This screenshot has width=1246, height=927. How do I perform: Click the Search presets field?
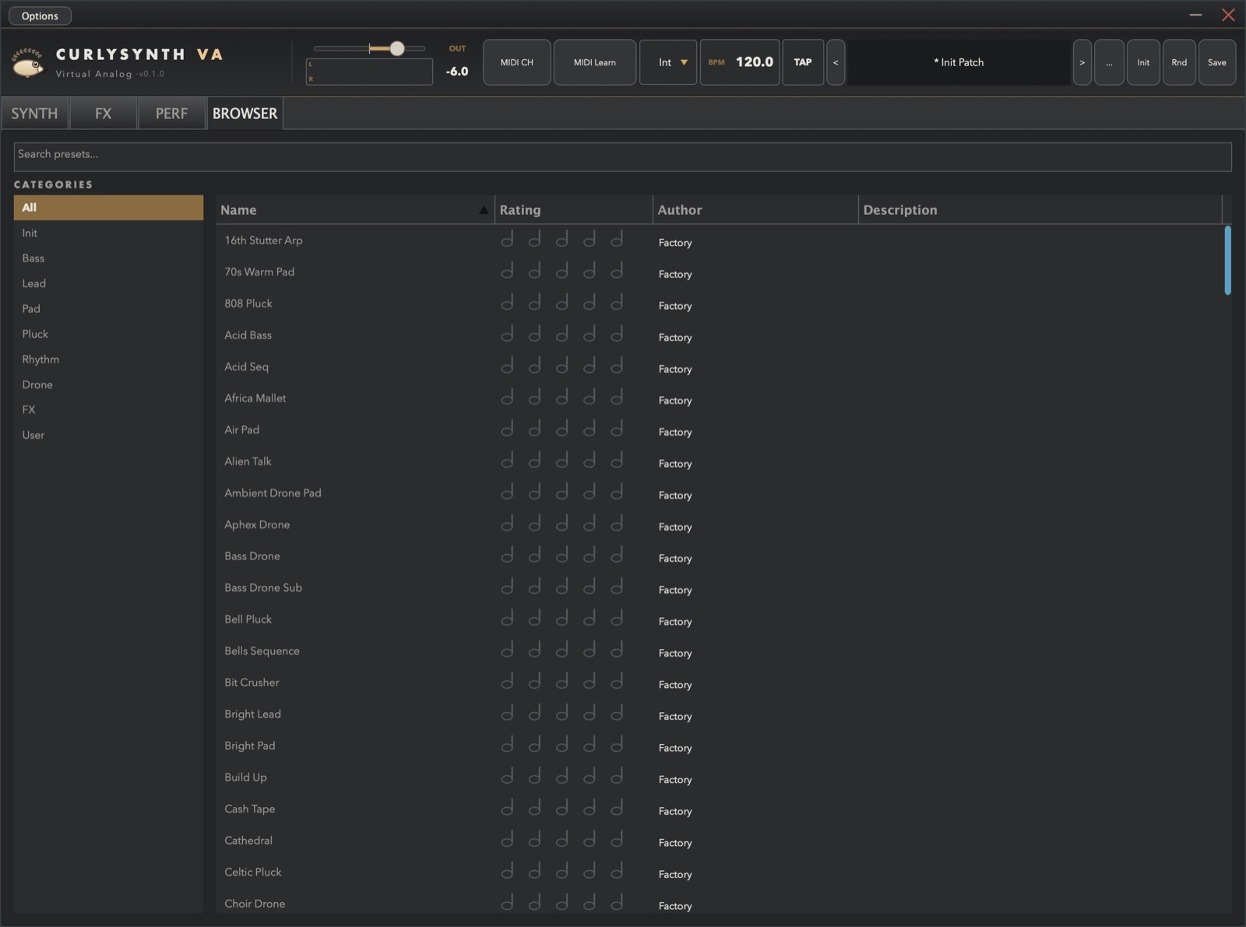click(622, 156)
